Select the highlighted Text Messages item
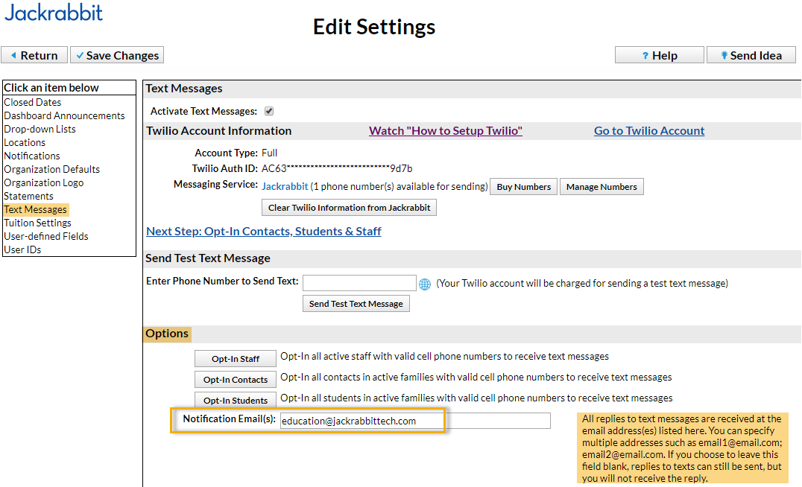This screenshot has width=802, height=487. tap(35, 209)
